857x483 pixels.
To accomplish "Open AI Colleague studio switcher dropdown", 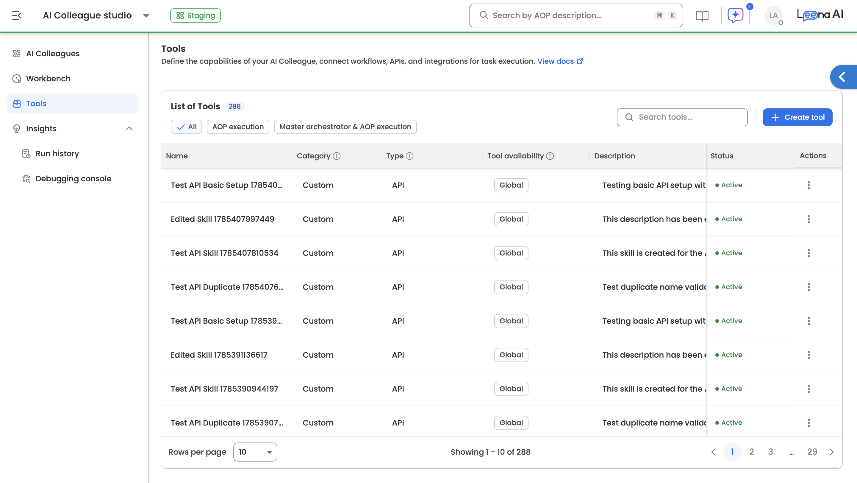I will click(x=146, y=16).
